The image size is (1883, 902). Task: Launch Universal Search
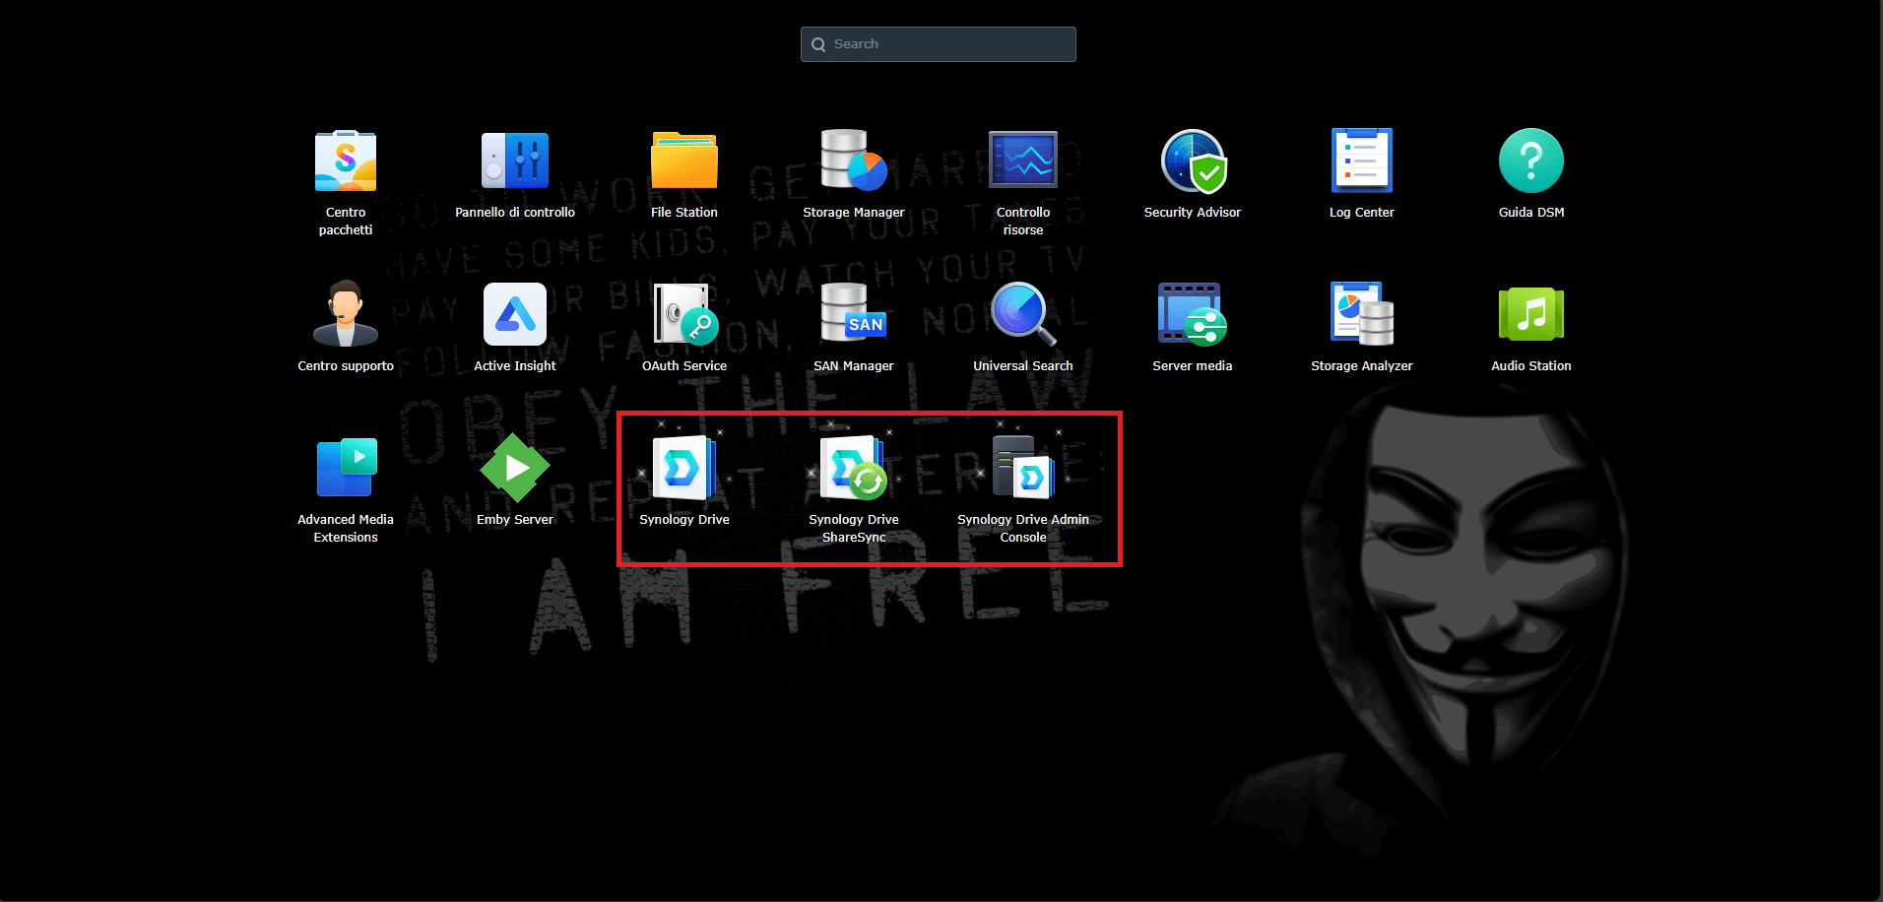tap(1023, 314)
